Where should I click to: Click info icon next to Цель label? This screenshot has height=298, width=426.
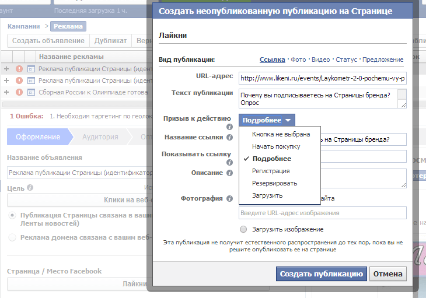point(30,188)
